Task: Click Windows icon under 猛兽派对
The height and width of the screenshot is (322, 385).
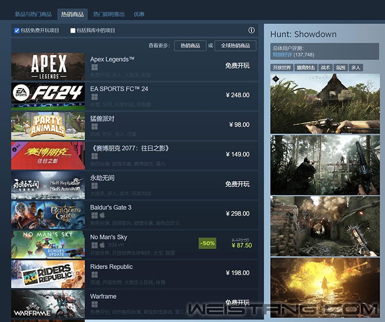Action: pyautogui.click(x=94, y=127)
